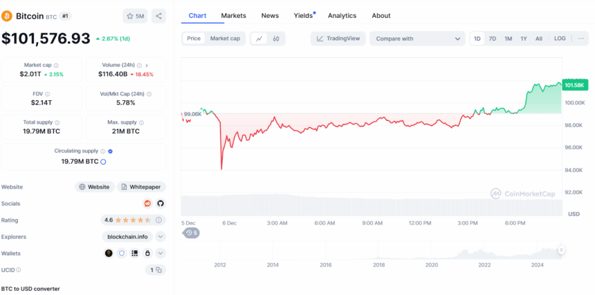Image resolution: width=595 pixels, height=295 pixels.
Task: Click the shield wallet icon
Action: 122,254
